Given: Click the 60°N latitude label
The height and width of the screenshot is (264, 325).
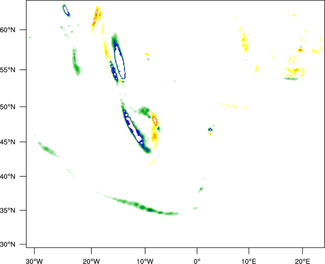Looking at the screenshot, I should 8,30.
